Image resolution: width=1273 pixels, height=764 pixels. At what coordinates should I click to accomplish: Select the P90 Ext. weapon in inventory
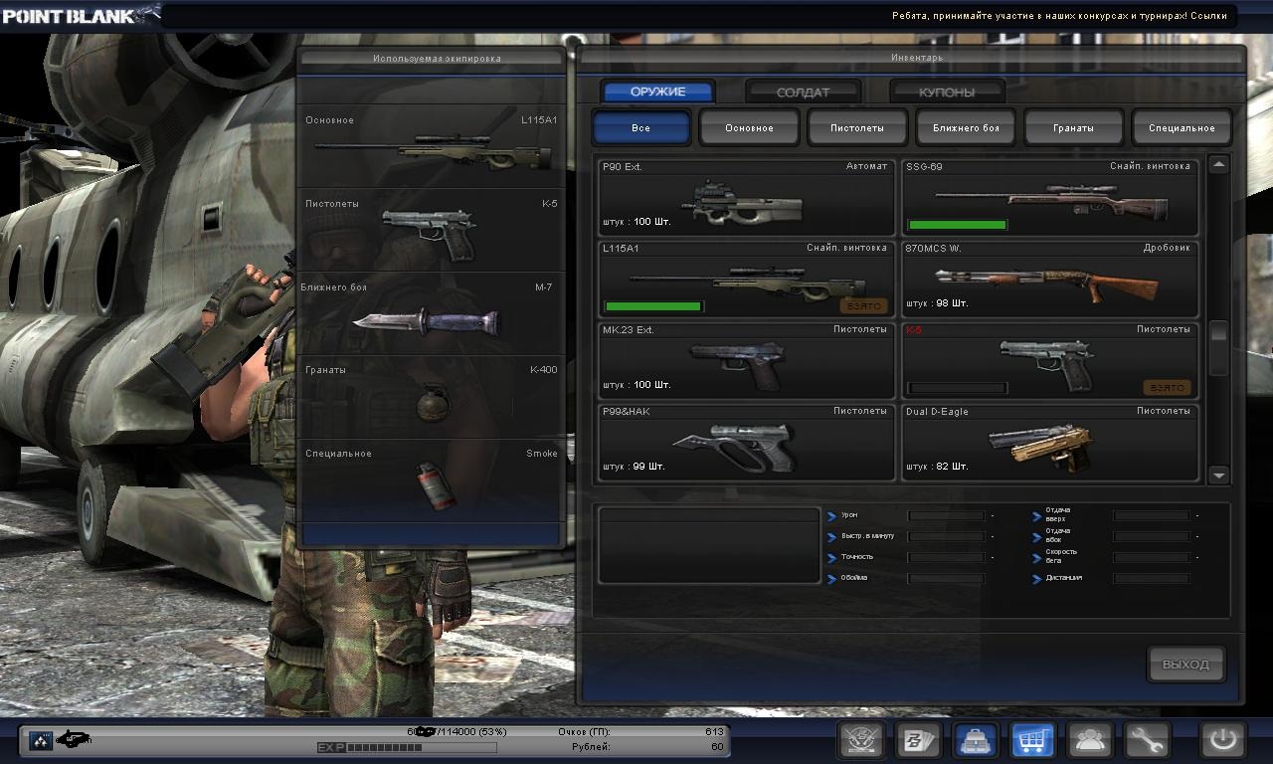pyautogui.click(x=747, y=197)
